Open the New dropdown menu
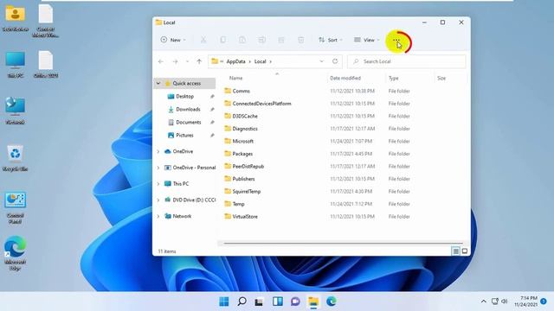This screenshot has width=554, height=311. click(x=173, y=40)
